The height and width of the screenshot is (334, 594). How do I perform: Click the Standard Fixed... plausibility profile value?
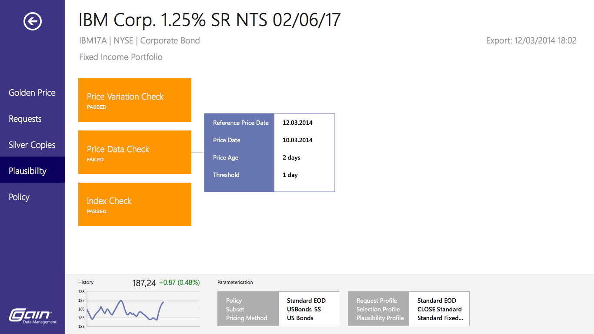pos(440,318)
